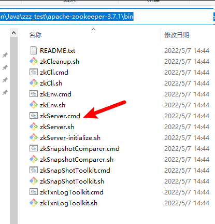Viewport: 215px width, 224px height.
Task: Click the address bar path field
Action: point(107,17)
